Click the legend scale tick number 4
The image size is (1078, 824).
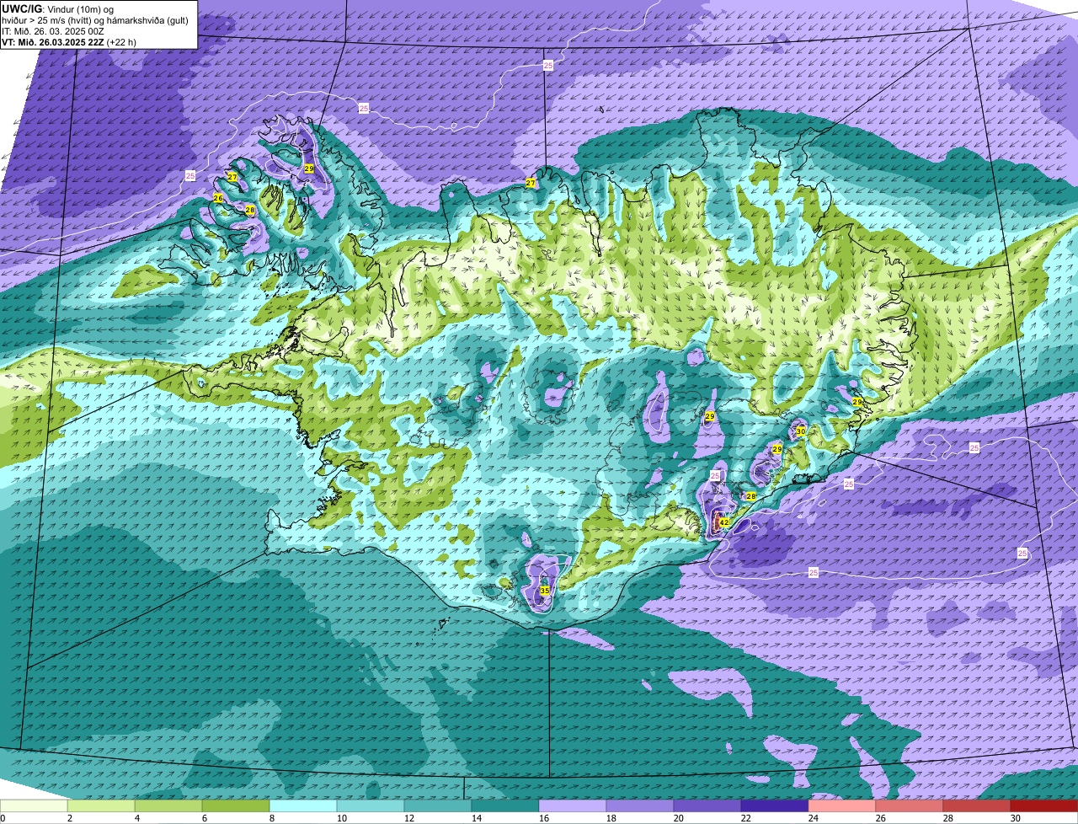coord(136,818)
